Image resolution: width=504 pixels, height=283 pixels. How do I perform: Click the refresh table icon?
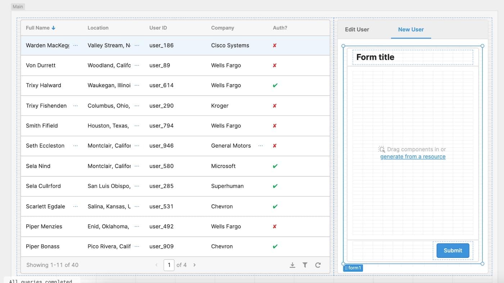click(318, 265)
